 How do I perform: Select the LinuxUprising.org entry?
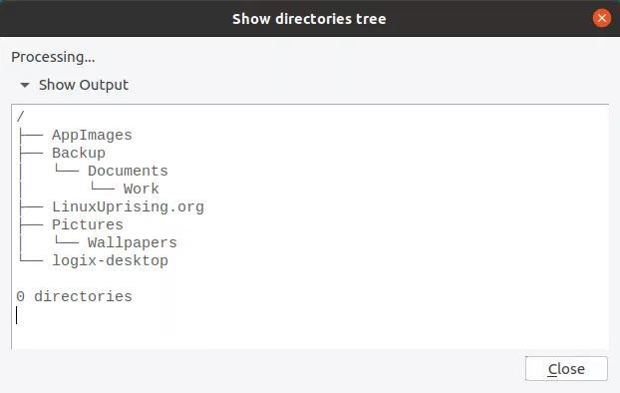click(x=128, y=206)
